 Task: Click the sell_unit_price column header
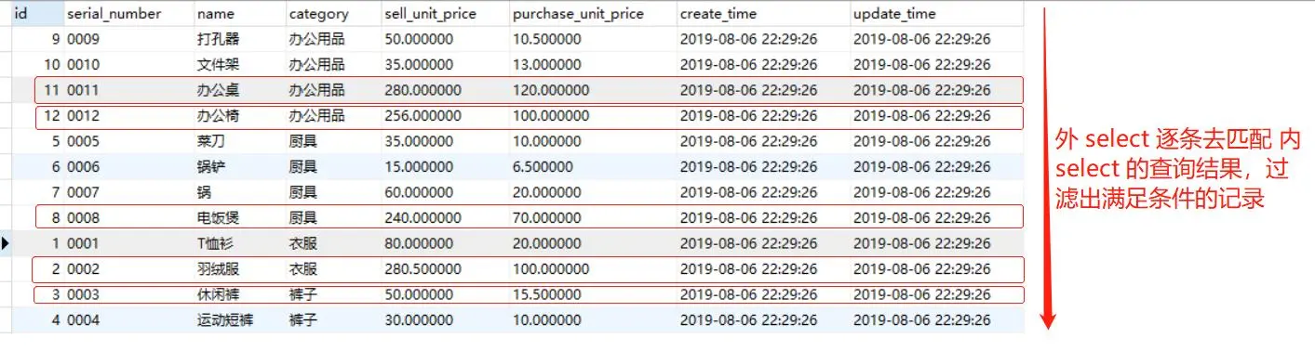click(x=429, y=15)
